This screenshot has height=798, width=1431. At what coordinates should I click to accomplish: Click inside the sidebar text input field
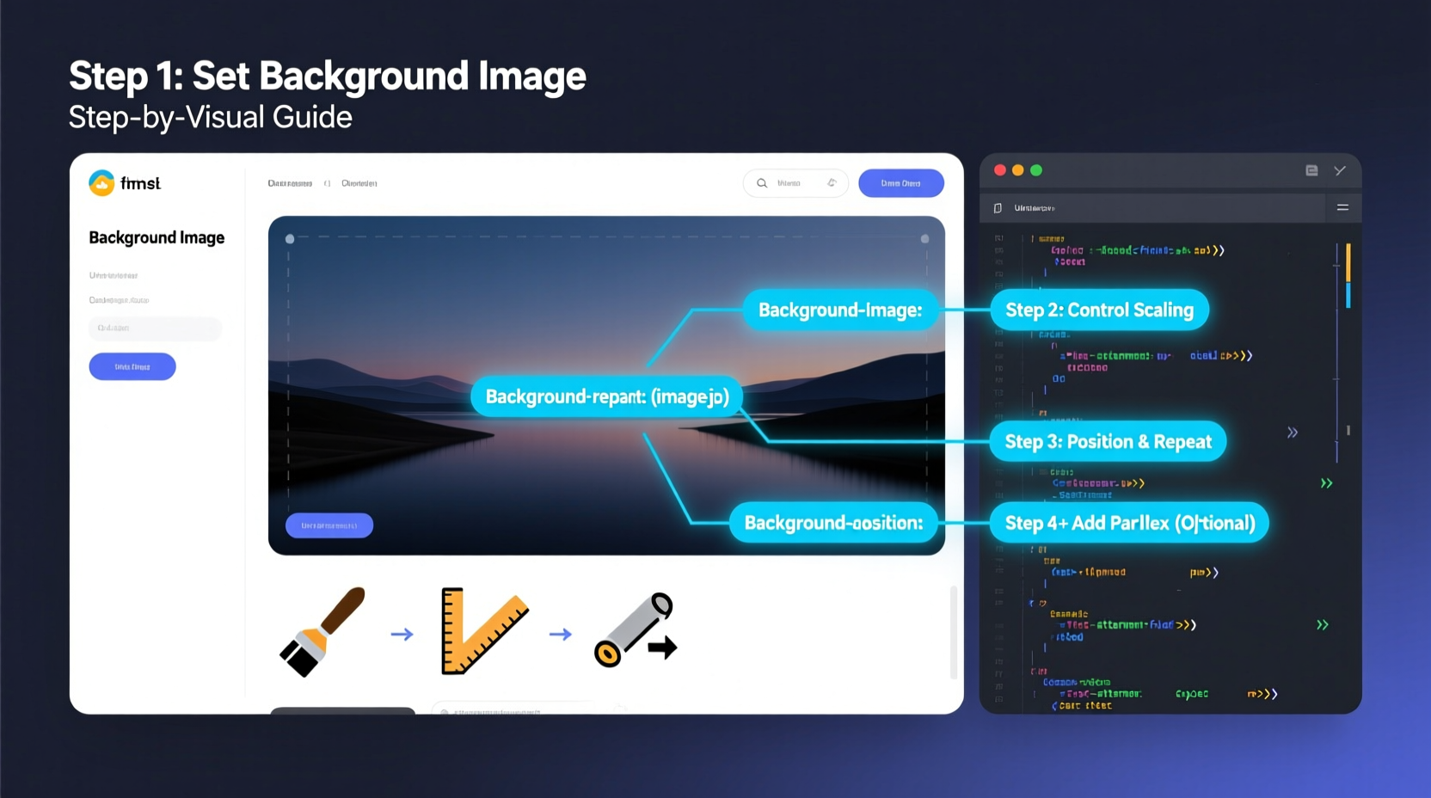coord(155,328)
